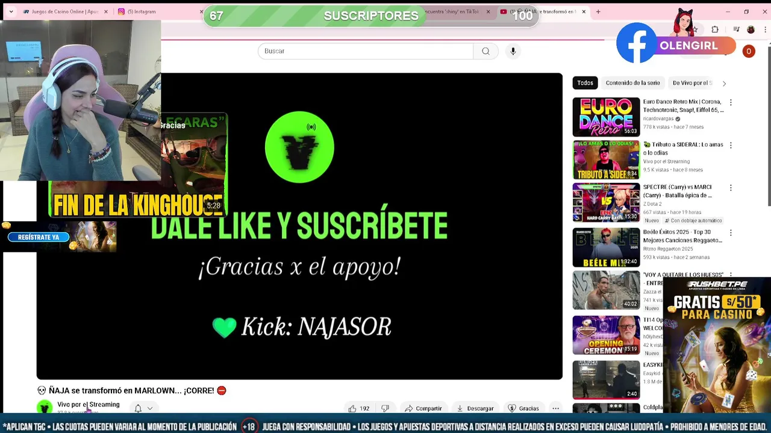
Task: Click the Compartir share button
Action: [423, 408]
